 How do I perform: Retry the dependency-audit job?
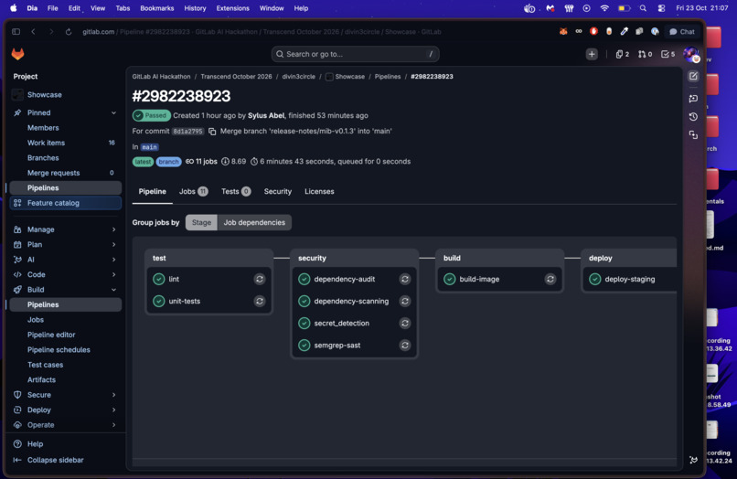click(x=405, y=279)
